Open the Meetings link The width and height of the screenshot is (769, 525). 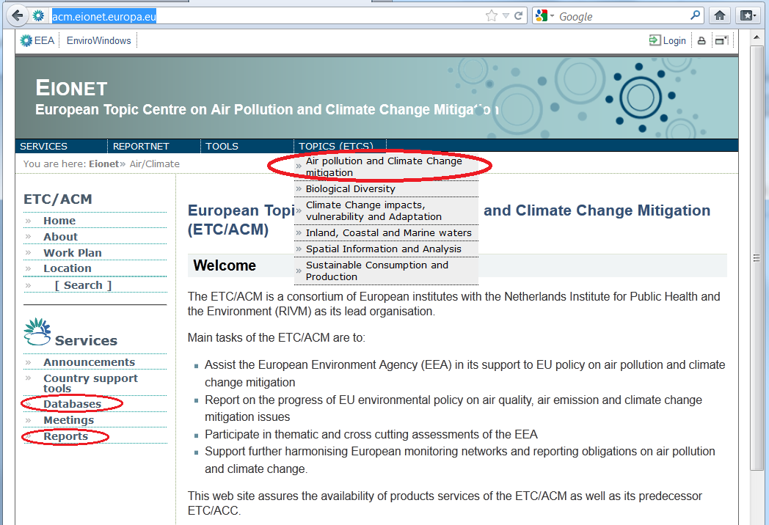point(69,420)
